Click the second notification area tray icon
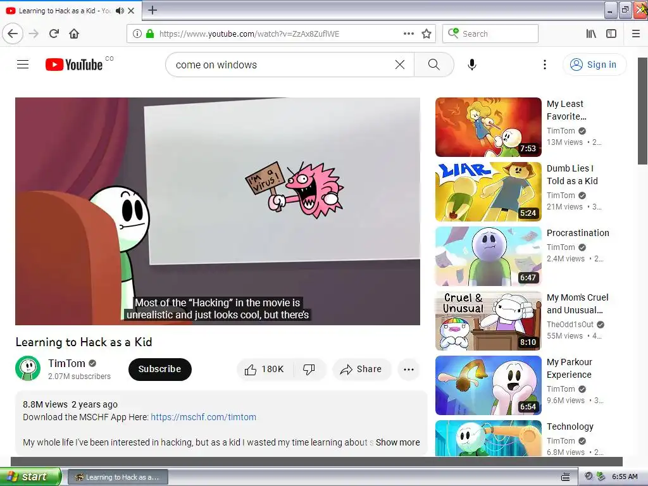Viewport: 648px width, 486px height. tap(601, 477)
